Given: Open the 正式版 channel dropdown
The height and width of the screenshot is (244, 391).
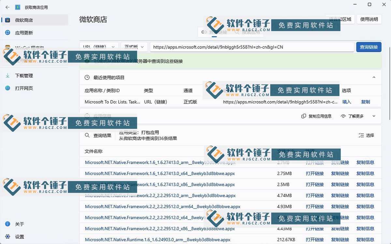Looking at the screenshot, I should click(x=134, y=47).
